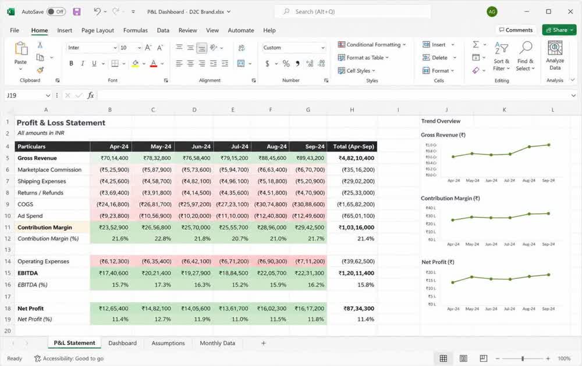This screenshot has height=366, width=582.
Task: Open the File menu
Action: click(15, 30)
